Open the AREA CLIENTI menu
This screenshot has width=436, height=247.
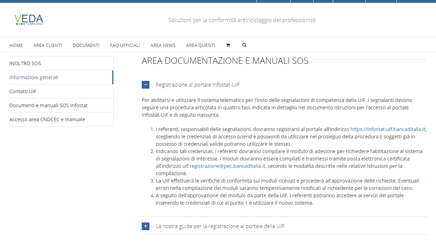(48, 45)
